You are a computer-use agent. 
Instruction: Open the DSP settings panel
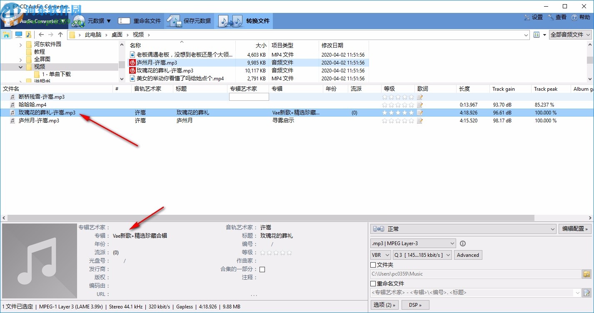(x=415, y=305)
